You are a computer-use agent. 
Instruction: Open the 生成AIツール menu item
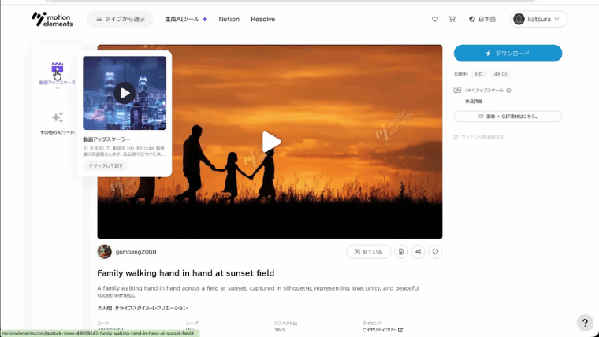coord(186,19)
